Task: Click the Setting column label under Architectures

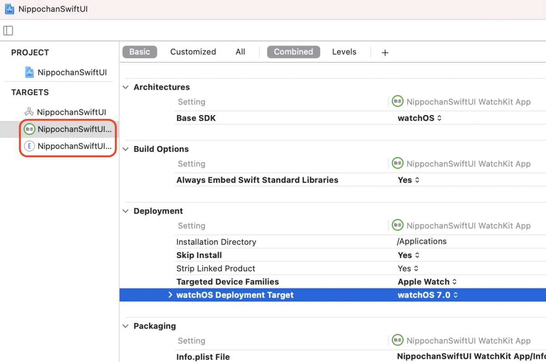Action: tap(191, 102)
